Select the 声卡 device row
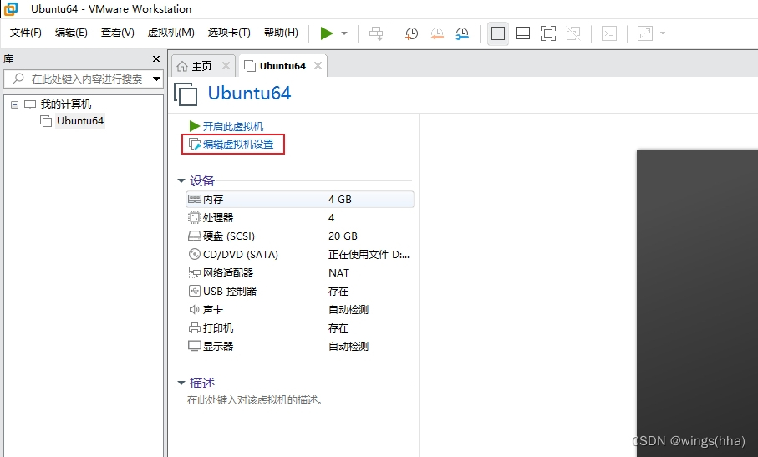Screen dimensions: 758x457 coord(300,310)
